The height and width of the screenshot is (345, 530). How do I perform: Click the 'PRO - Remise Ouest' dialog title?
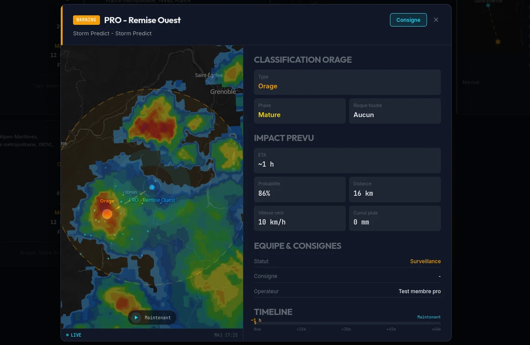point(143,20)
